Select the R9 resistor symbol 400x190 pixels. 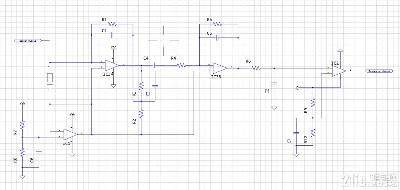[313, 102]
